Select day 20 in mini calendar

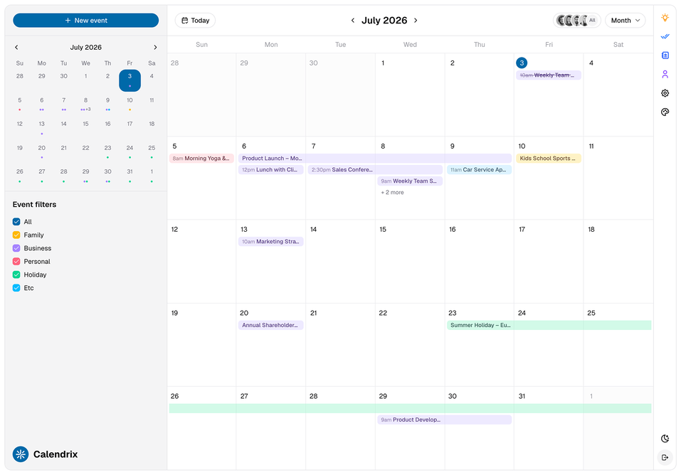(x=42, y=151)
